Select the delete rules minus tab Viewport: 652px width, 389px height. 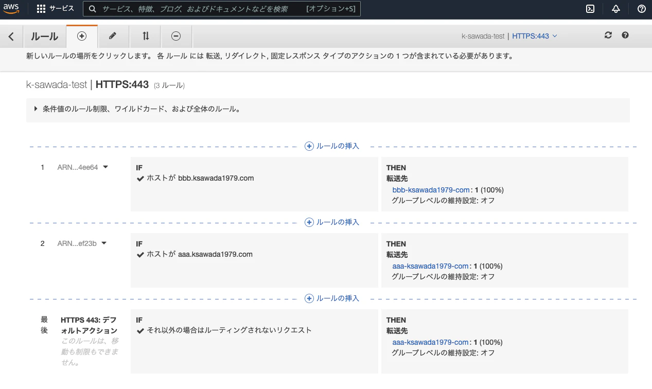[x=176, y=36]
